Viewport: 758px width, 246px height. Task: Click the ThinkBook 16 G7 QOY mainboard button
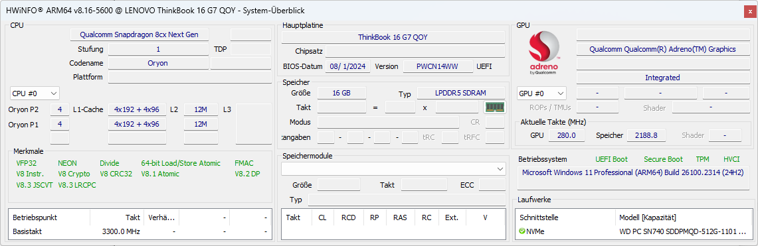tap(393, 37)
